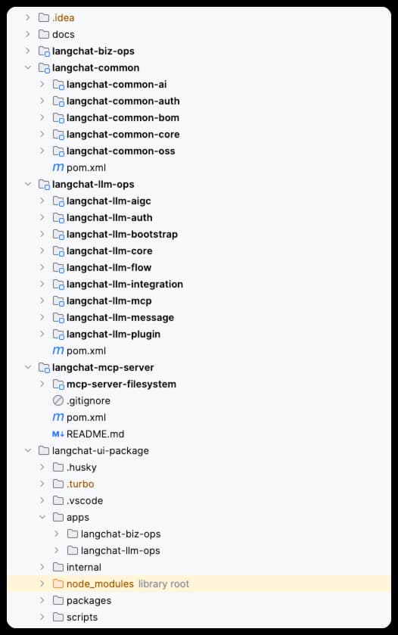
Task: Click the folder icon next to .idea
Action: [x=44, y=17]
